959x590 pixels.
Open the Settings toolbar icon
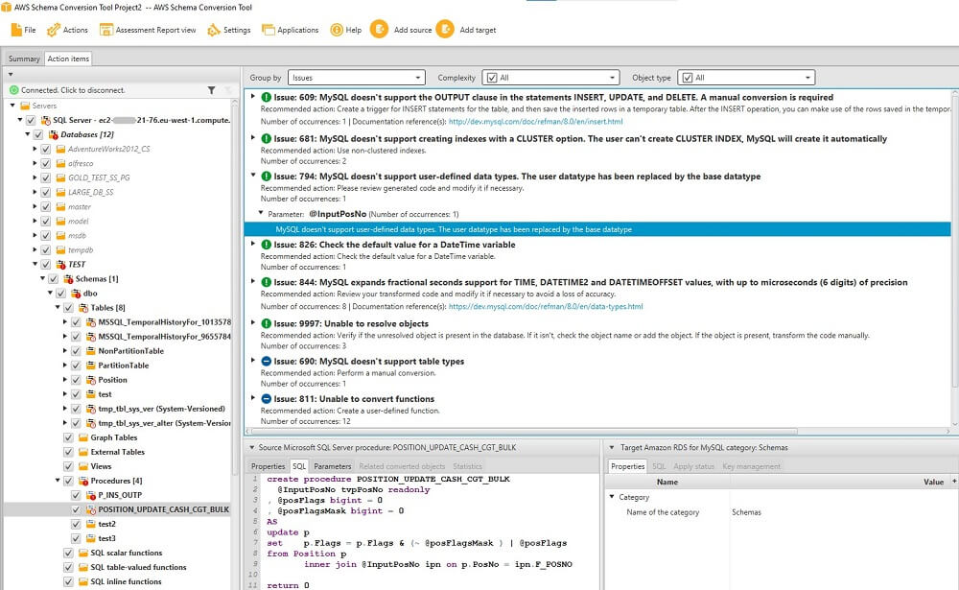point(229,29)
